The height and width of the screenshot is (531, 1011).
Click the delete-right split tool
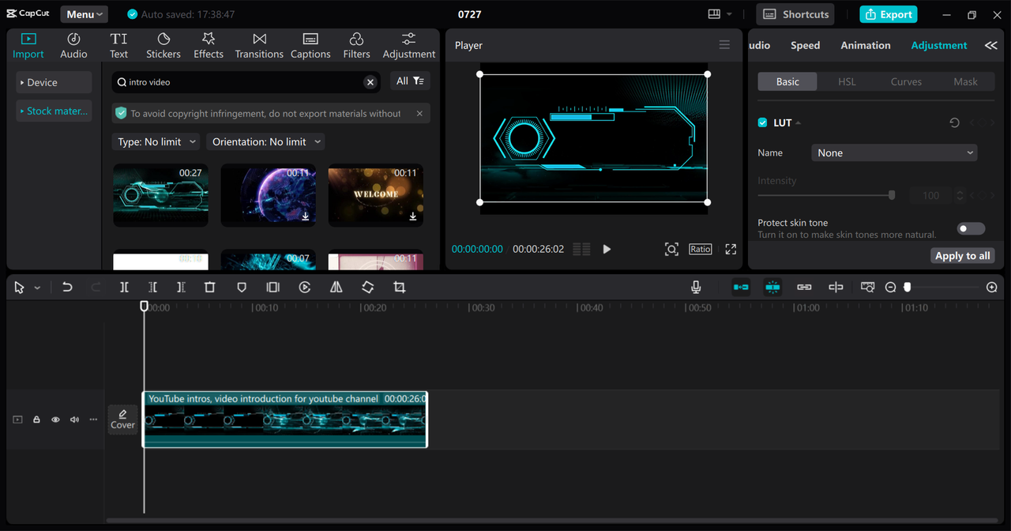(x=181, y=288)
